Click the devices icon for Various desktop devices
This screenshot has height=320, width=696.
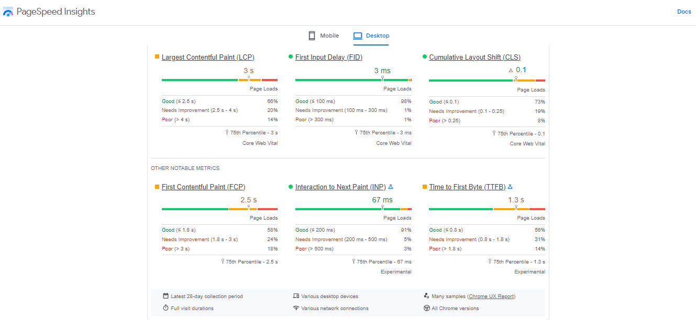tap(296, 296)
